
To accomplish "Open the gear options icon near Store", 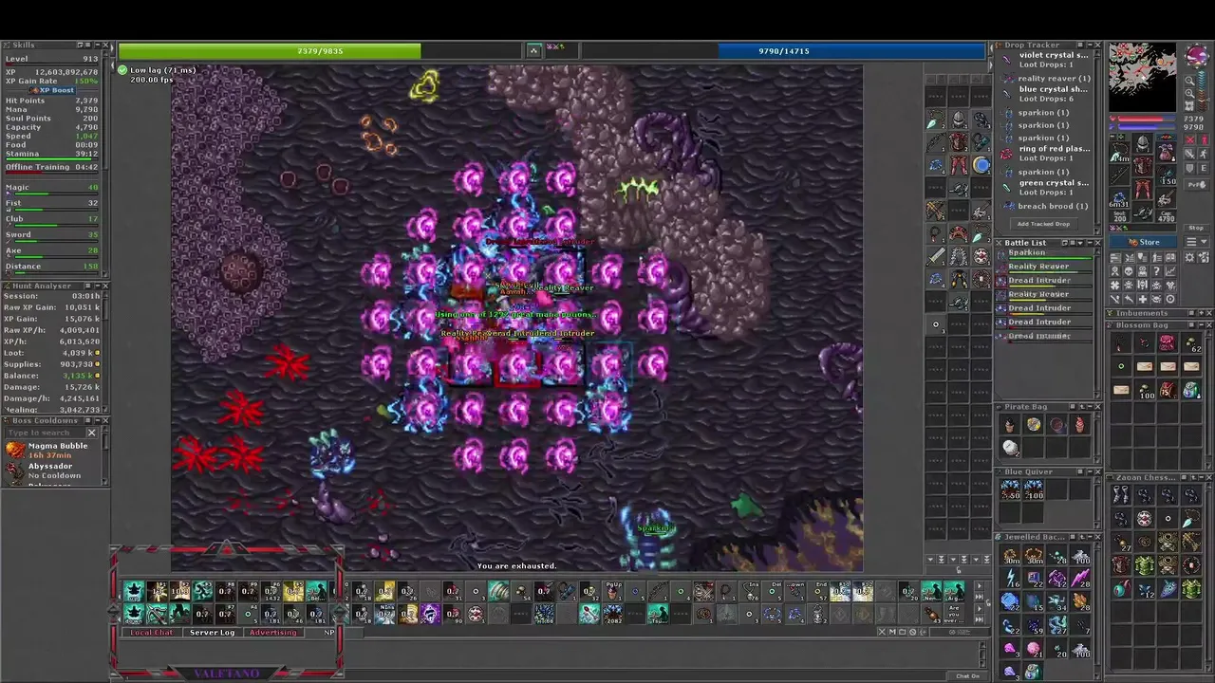I will (x=1189, y=257).
